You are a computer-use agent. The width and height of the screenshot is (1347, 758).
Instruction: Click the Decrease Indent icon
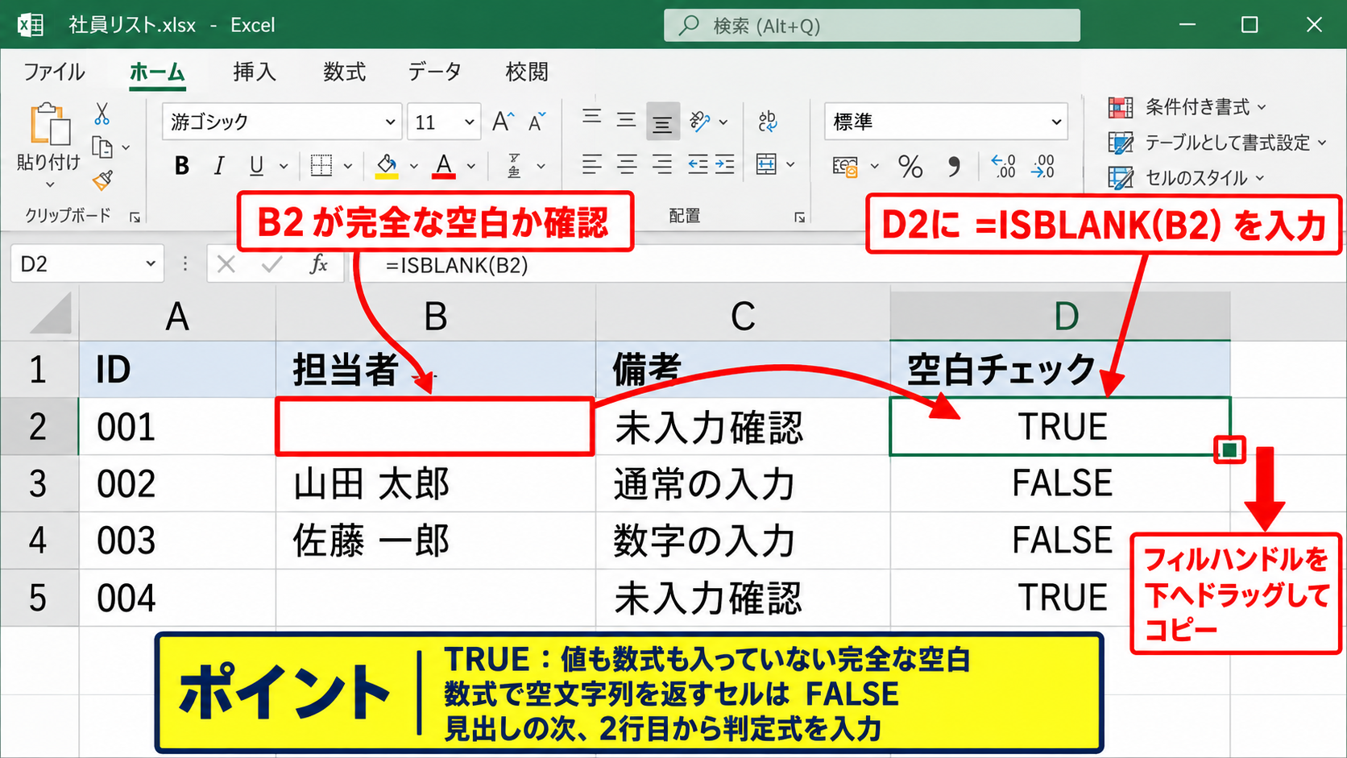point(698,165)
